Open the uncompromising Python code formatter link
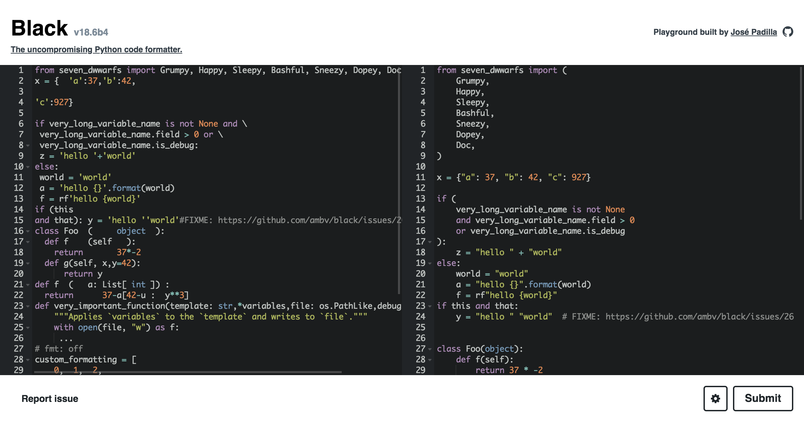 coord(96,50)
